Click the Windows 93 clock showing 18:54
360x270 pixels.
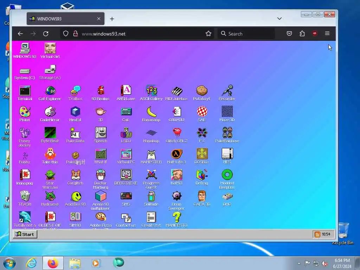click(326, 234)
